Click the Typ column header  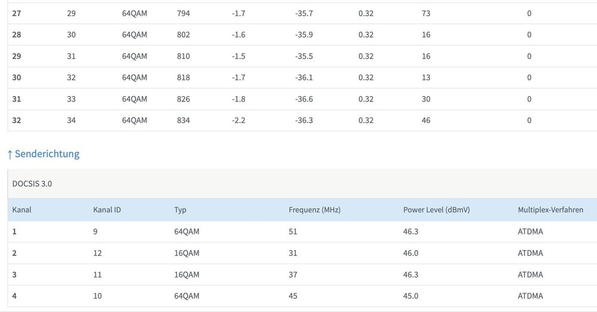point(180,210)
